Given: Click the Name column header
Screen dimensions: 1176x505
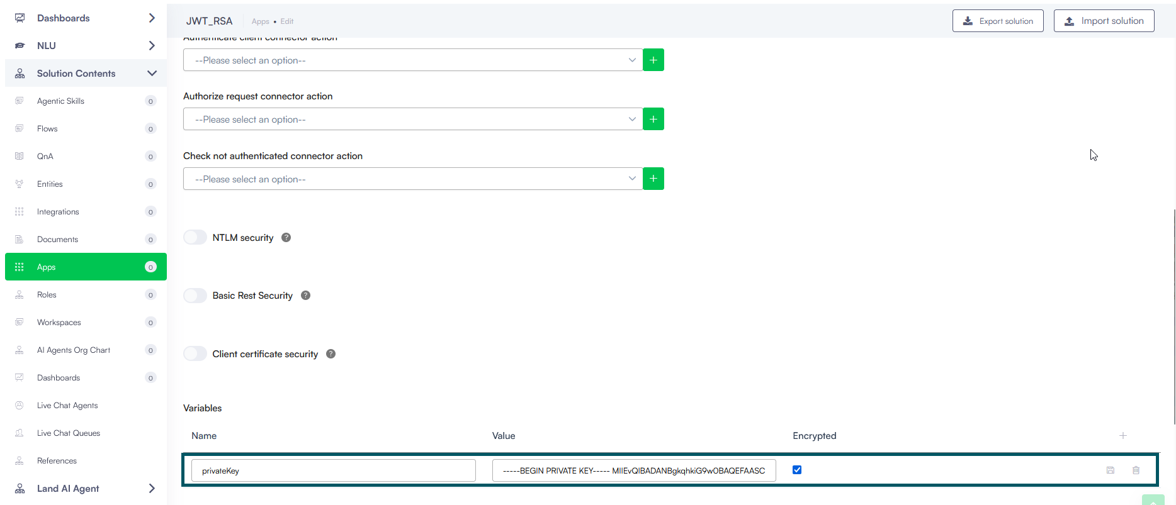Looking at the screenshot, I should pos(204,436).
